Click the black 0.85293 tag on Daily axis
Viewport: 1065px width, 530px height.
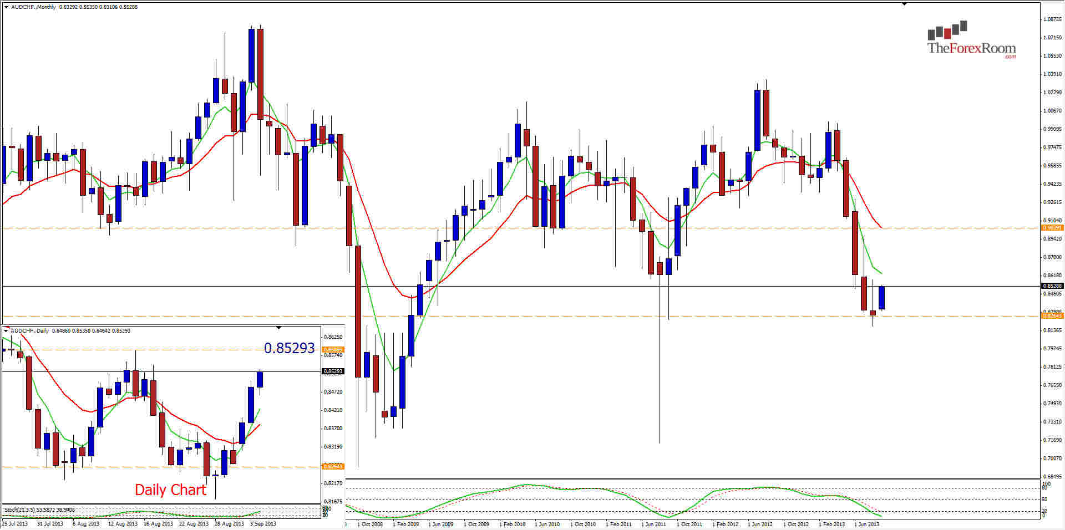pos(333,371)
